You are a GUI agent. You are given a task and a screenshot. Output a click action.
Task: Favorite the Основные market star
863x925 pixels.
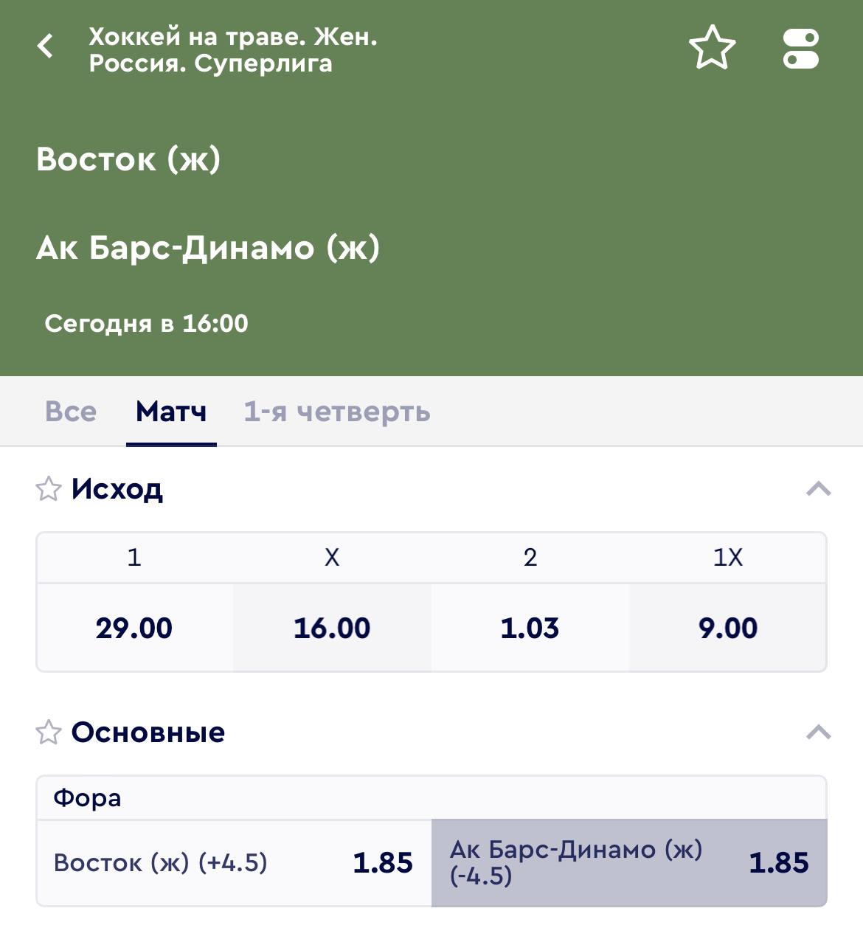click(x=49, y=732)
